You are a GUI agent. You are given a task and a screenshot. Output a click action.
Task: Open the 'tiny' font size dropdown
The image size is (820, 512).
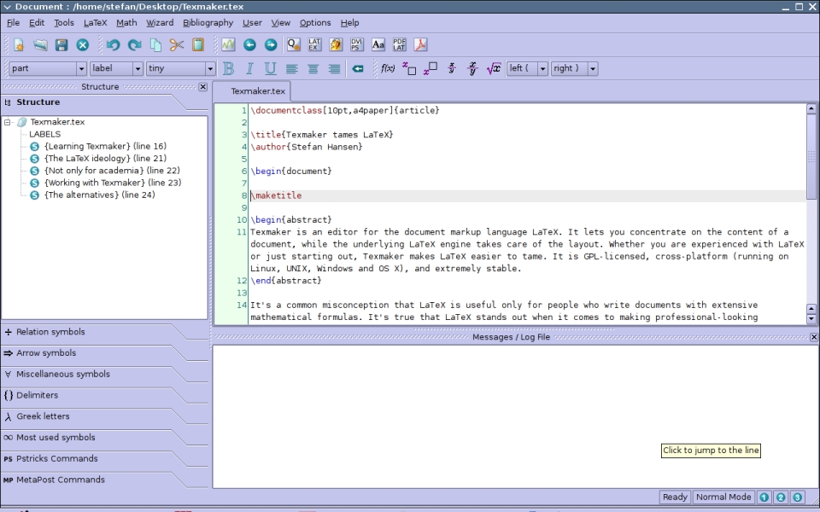pyautogui.click(x=180, y=68)
